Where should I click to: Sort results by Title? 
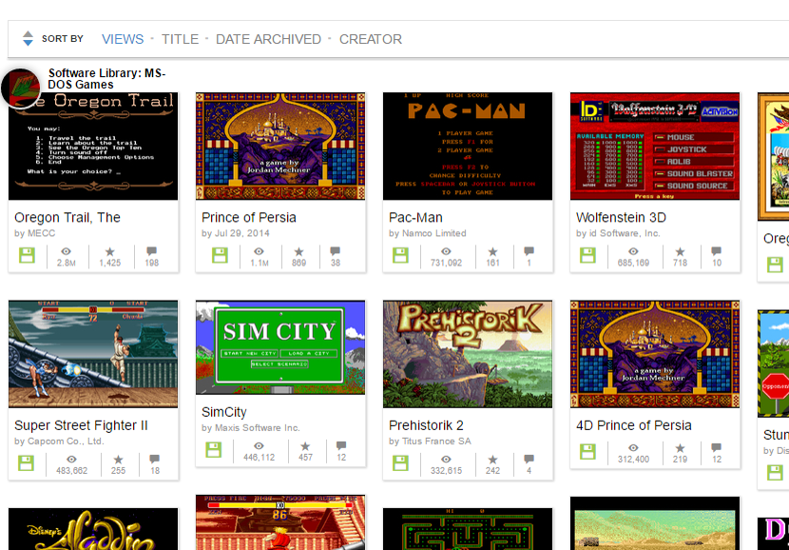pyautogui.click(x=180, y=39)
